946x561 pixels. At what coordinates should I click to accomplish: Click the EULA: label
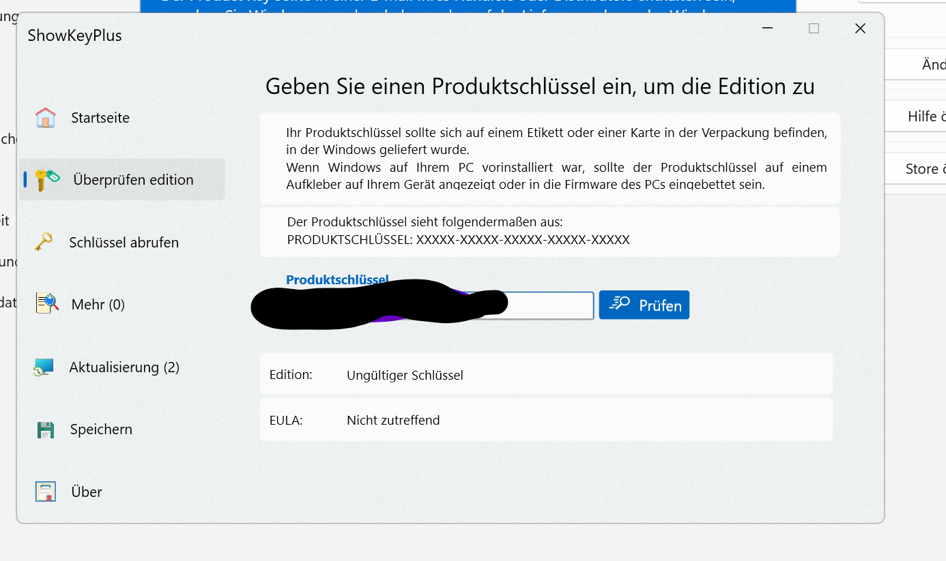(286, 420)
